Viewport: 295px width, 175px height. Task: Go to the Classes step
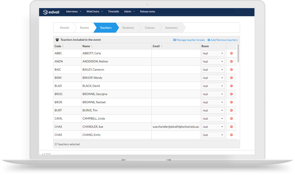pos(150,28)
